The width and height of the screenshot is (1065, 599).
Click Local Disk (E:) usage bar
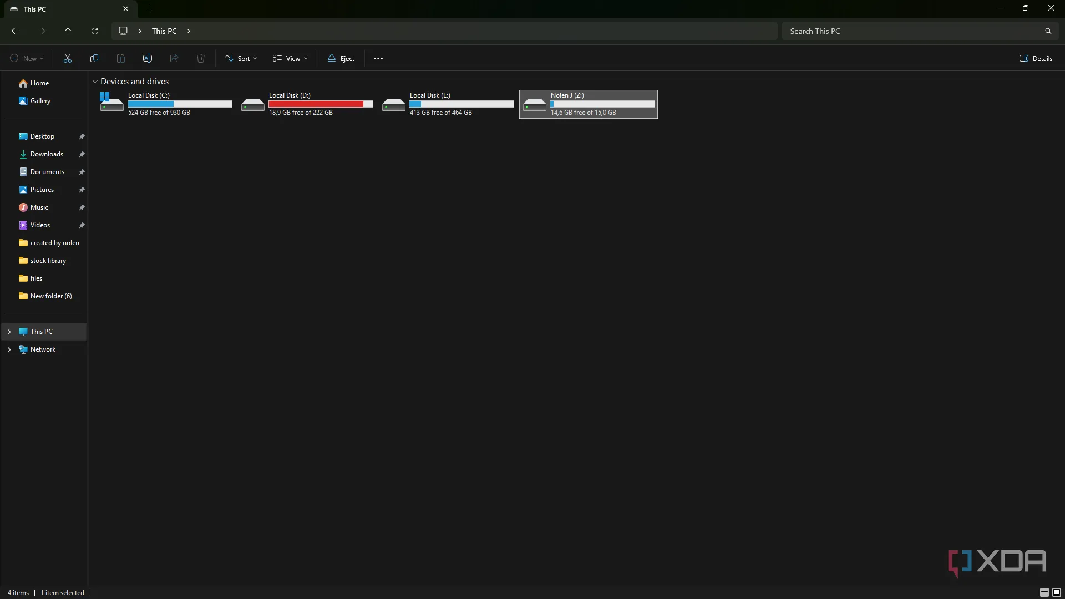461,104
